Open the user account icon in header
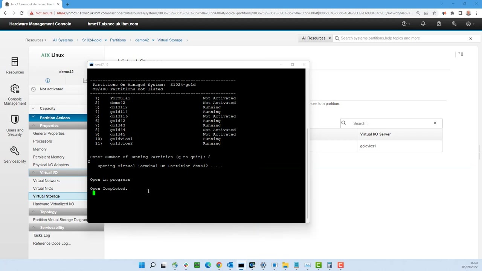The height and width of the screenshot is (271, 482). tap(468, 24)
